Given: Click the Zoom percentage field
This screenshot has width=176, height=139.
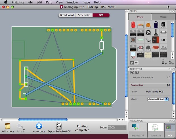Looking at the screenshot, I should [x=117, y=128].
